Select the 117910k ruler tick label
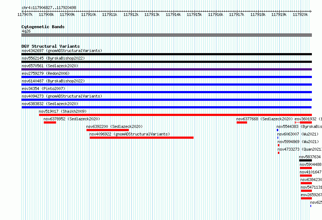 pos(89,14)
